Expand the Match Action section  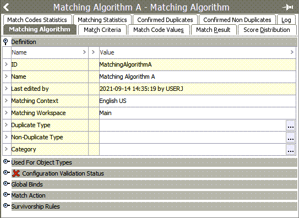[6, 194]
